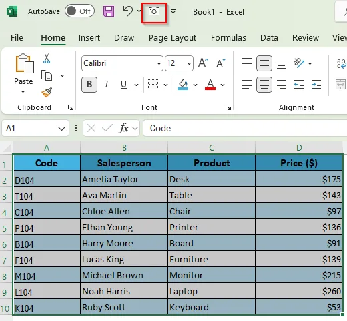Click the Format Painter brush icon

tap(47, 92)
